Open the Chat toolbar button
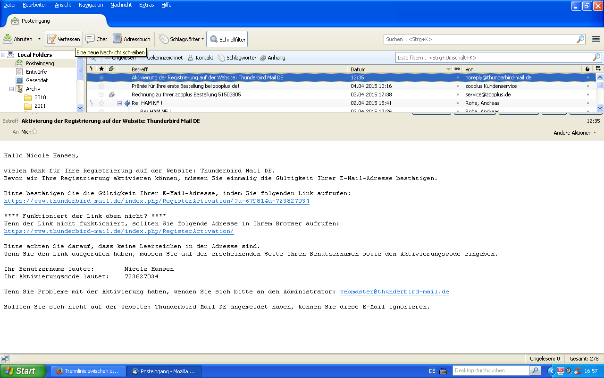Screen dimensions: 604x378 [x=97, y=39]
